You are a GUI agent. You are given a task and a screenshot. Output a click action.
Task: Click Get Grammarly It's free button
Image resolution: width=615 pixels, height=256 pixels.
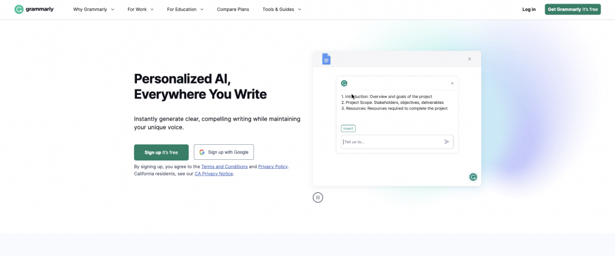572,10
